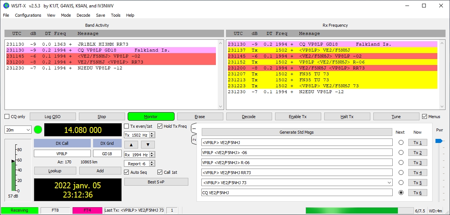Image resolution: width=450 pixels, height=215 pixels.
Task: Click the Tune button
Action: click(x=396, y=117)
